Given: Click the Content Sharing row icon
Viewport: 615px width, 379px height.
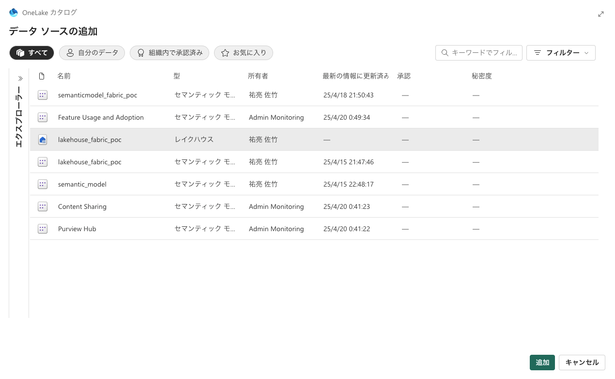Looking at the screenshot, I should 43,206.
